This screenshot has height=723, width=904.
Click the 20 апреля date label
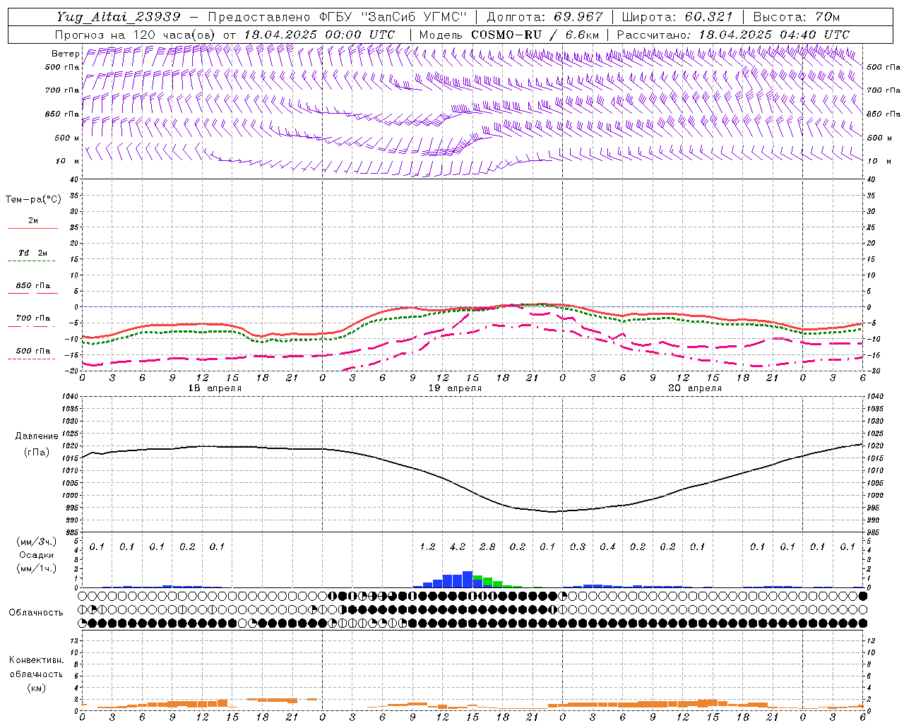point(695,388)
